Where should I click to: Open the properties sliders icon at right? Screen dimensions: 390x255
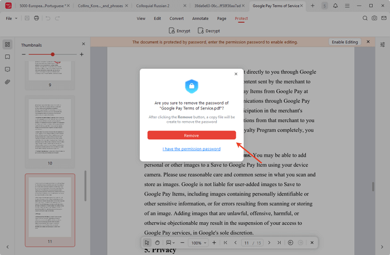[383, 44]
